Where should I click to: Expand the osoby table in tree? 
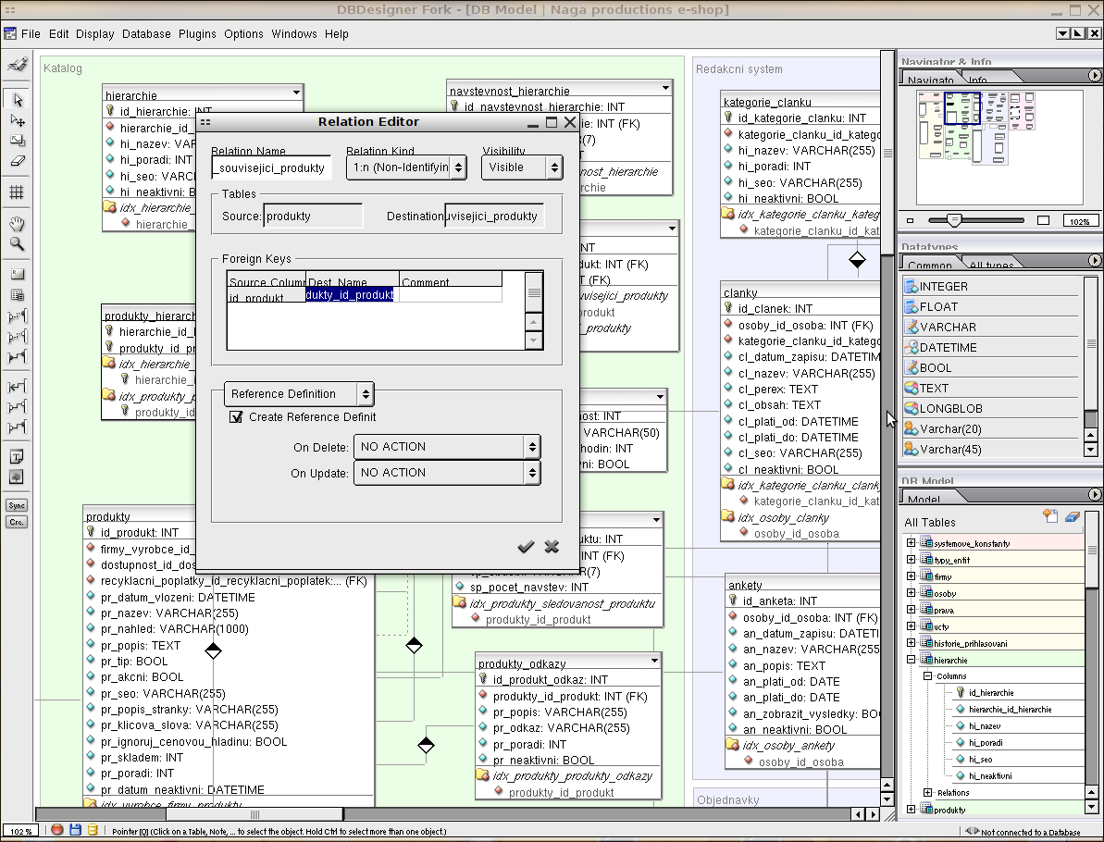[x=911, y=593]
